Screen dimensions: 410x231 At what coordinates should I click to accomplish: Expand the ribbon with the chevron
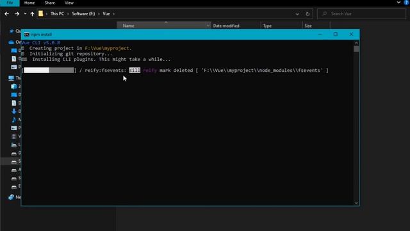(x=398, y=3)
